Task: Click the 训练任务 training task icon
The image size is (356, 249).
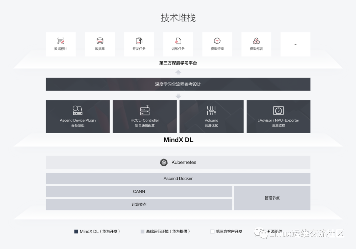Action: pyautogui.click(x=178, y=41)
